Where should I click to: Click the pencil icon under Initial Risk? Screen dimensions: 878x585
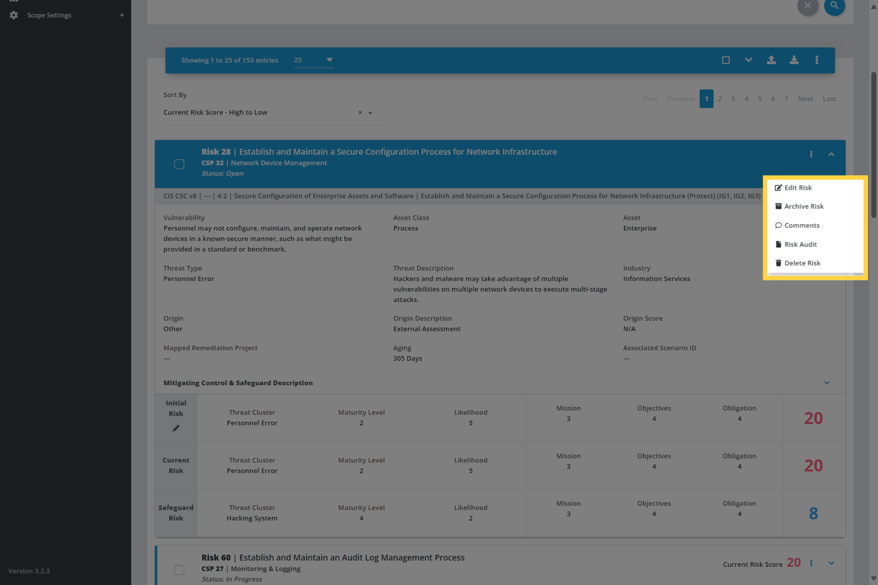pyautogui.click(x=176, y=428)
